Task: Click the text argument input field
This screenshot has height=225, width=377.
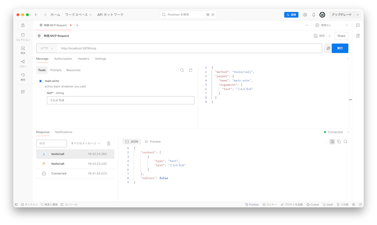Action: pos(121,100)
